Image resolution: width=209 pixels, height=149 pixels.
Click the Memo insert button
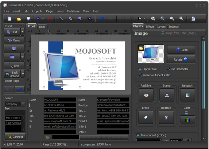tap(14, 40)
